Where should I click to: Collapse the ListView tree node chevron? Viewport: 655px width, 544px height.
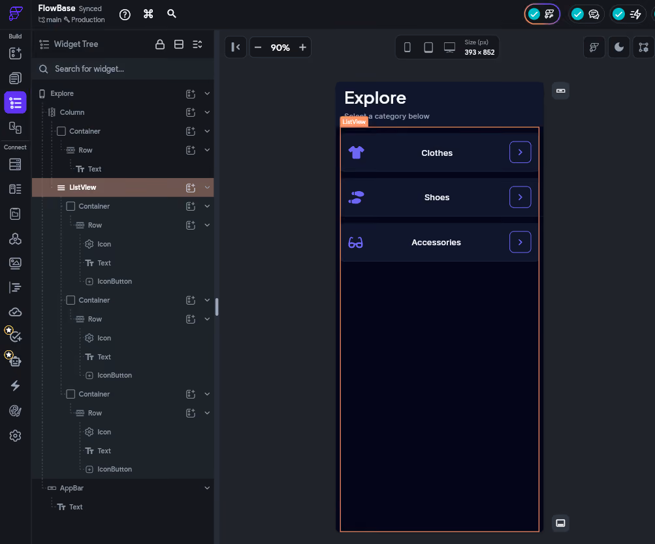(207, 187)
